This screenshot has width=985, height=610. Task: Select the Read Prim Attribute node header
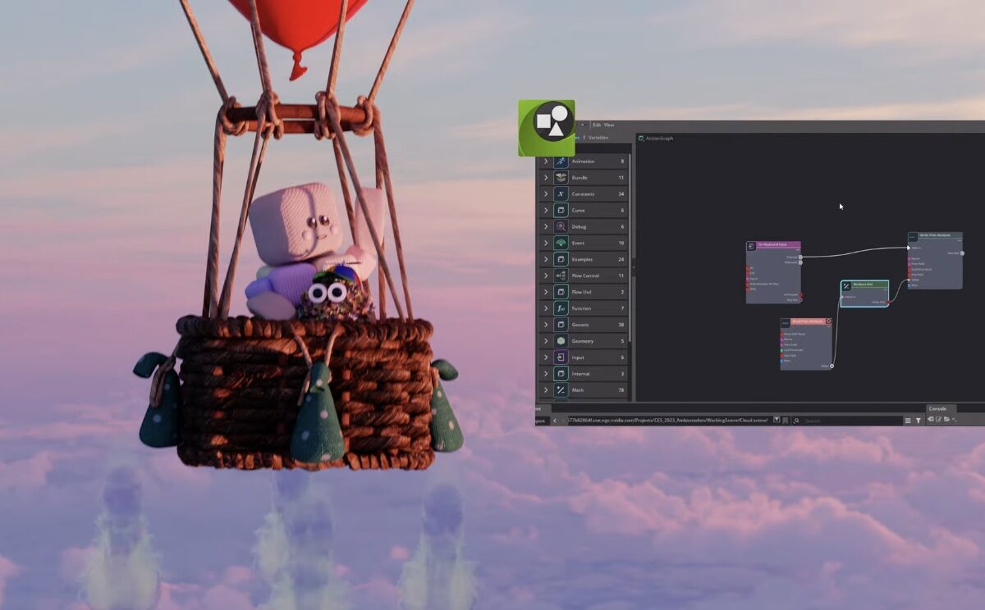[x=806, y=321]
